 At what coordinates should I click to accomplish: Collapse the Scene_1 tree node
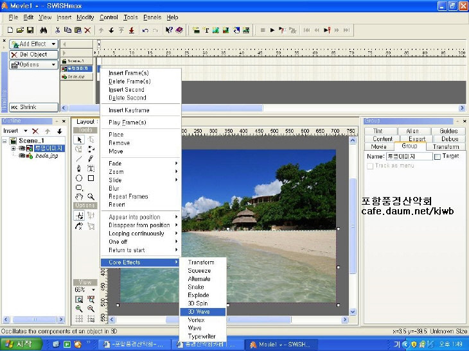click(4, 141)
